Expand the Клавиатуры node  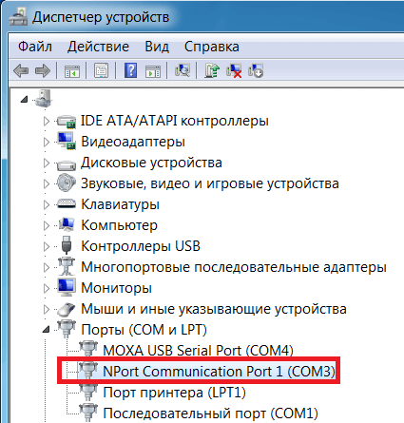(47, 204)
